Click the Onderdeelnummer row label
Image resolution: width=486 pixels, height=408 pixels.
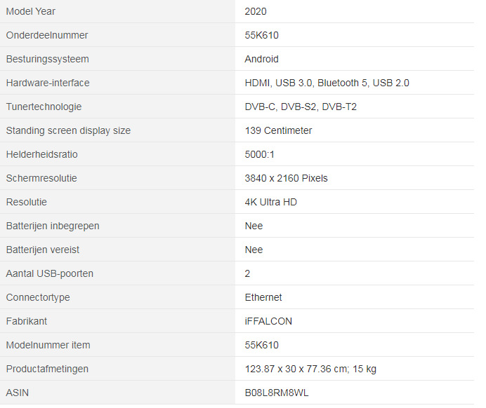[x=47, y=35]
